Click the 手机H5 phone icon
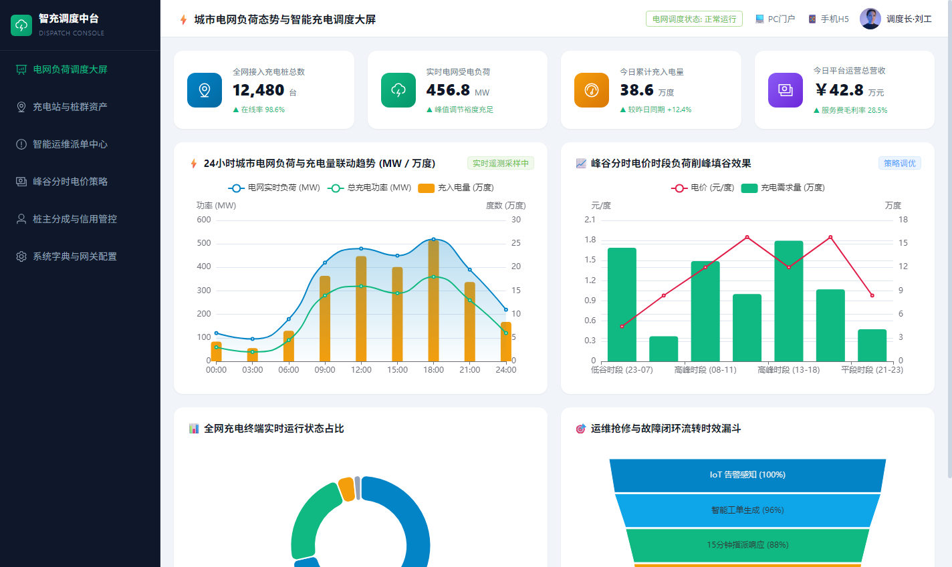The height and width of the screenshot is (567, 952). (x=812, y=19)
